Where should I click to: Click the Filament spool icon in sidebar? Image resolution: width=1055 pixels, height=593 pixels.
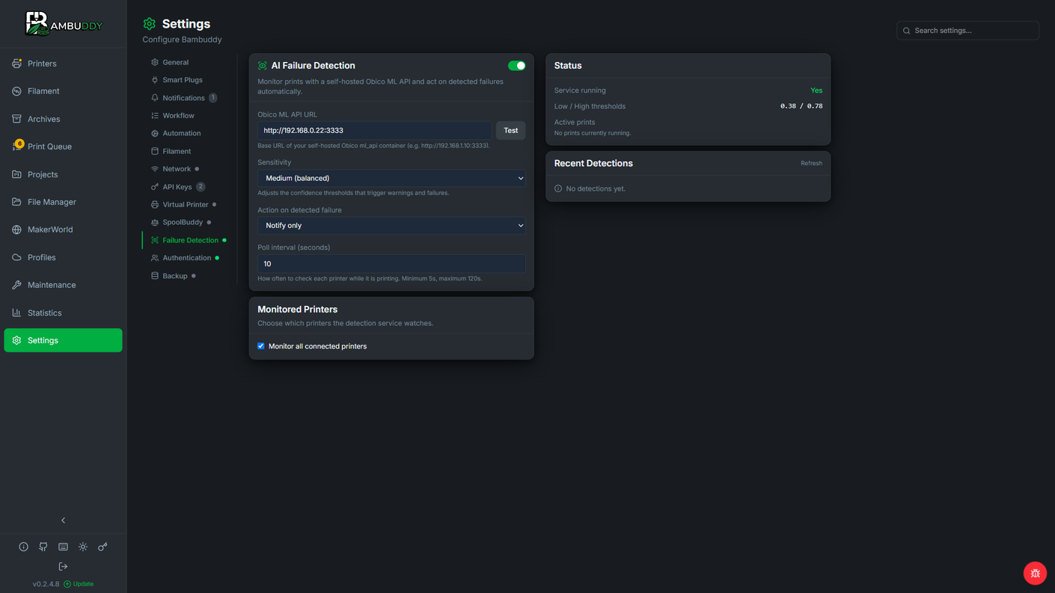coord(16,91)
